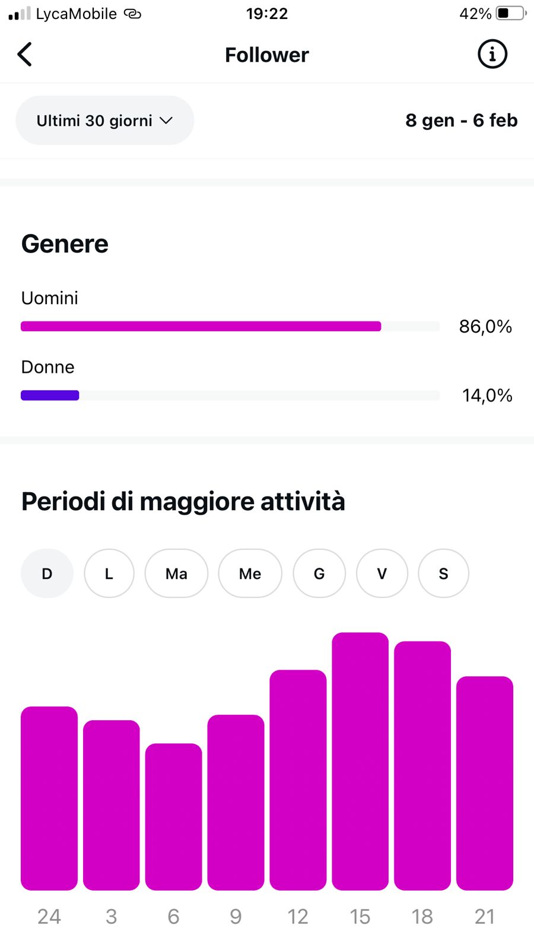Image resolution: width=534 pixels, height=950 pixels.
Task: Switch to the Me (Mercoledì) day
Action: pos(250,574)
